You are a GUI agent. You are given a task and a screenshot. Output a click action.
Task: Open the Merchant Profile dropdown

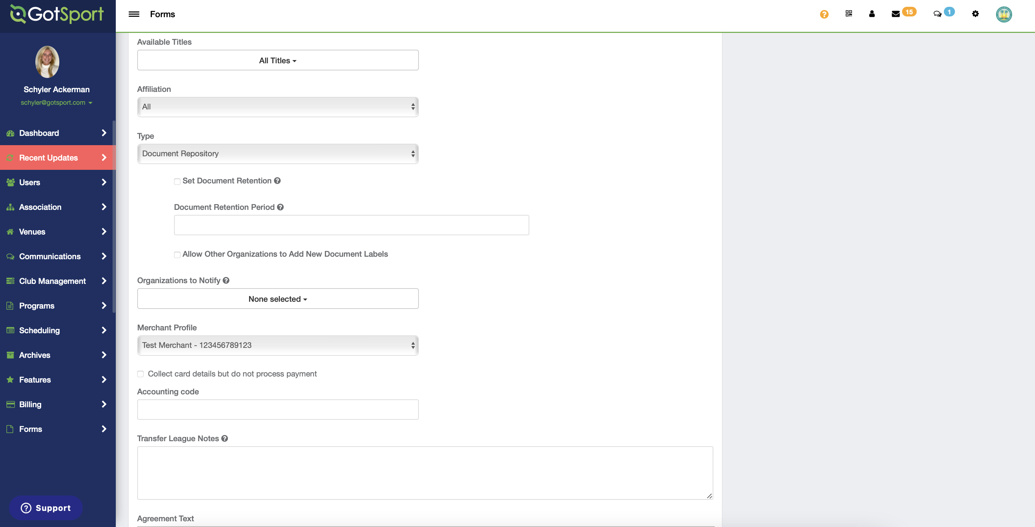tap(278, 345)
